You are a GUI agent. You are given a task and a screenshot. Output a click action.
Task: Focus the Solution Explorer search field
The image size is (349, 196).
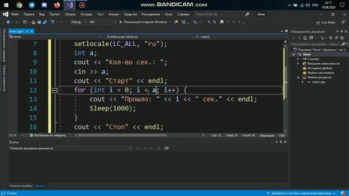point(316,44)
